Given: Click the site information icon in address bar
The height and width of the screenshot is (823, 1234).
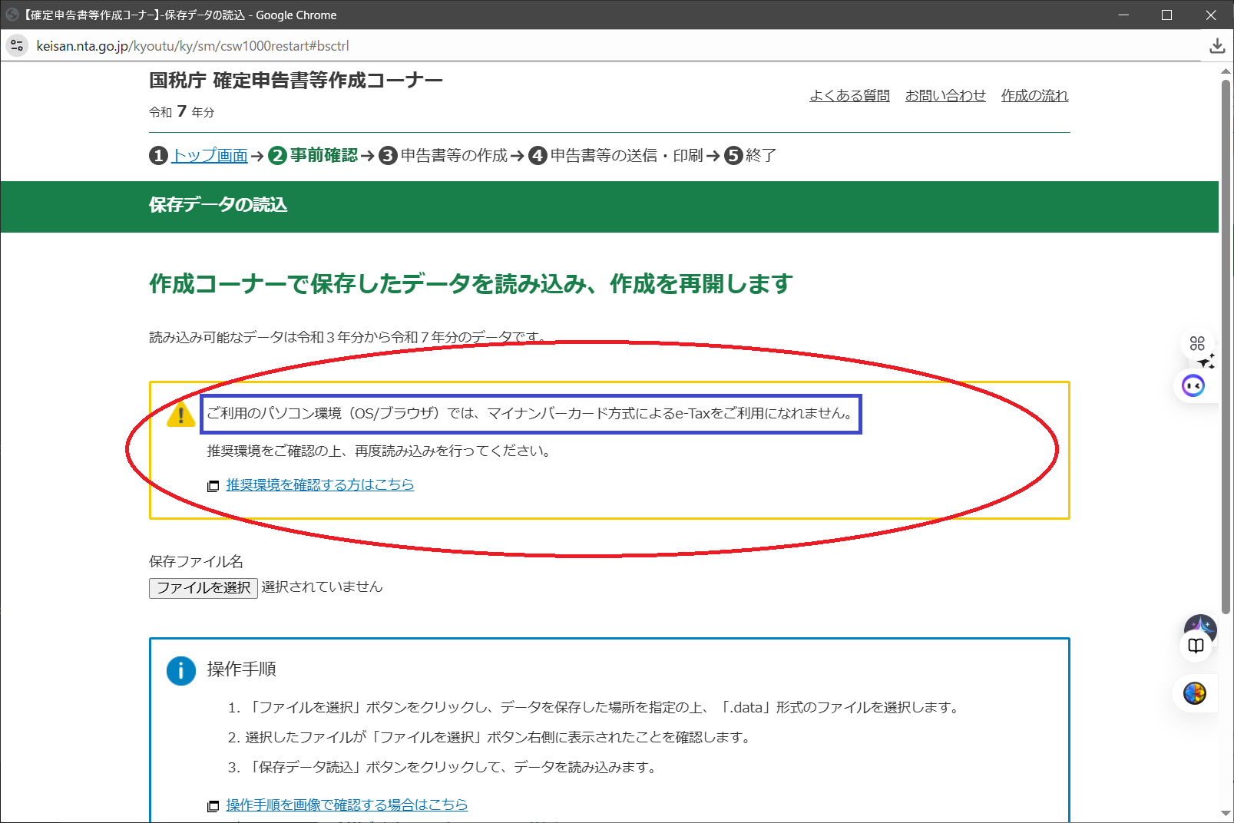Looking at the screenshot, I should (x=17, y=46).
